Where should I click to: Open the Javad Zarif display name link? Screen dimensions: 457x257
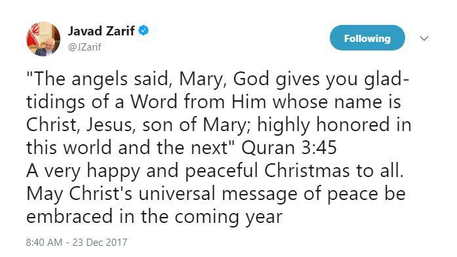pos(102,31)
